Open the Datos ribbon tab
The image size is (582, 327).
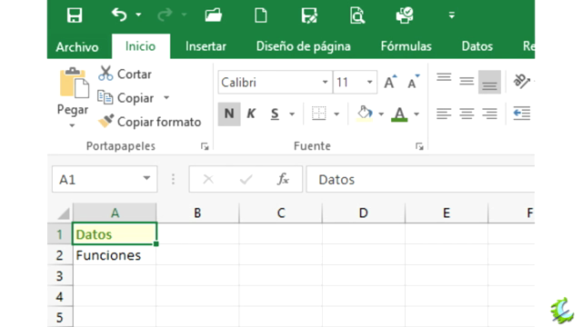pos(477,46)
